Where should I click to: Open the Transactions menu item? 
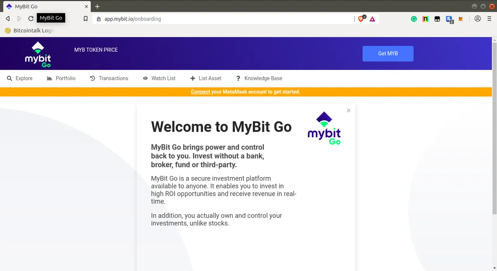coord(109,78)
